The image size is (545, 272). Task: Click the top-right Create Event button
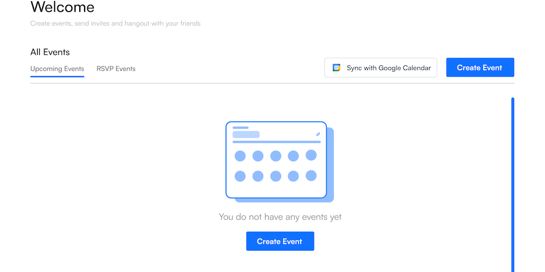(480, 67)
